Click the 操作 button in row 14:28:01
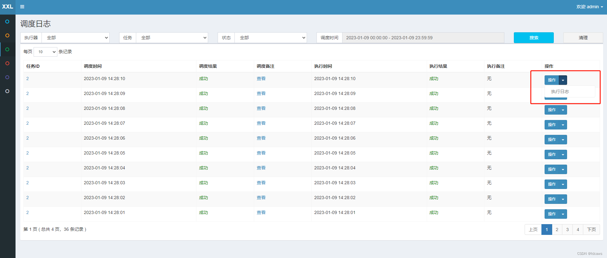Image resolution: width=607 pixels, height=258 pixels. click(x=552, y=214)
